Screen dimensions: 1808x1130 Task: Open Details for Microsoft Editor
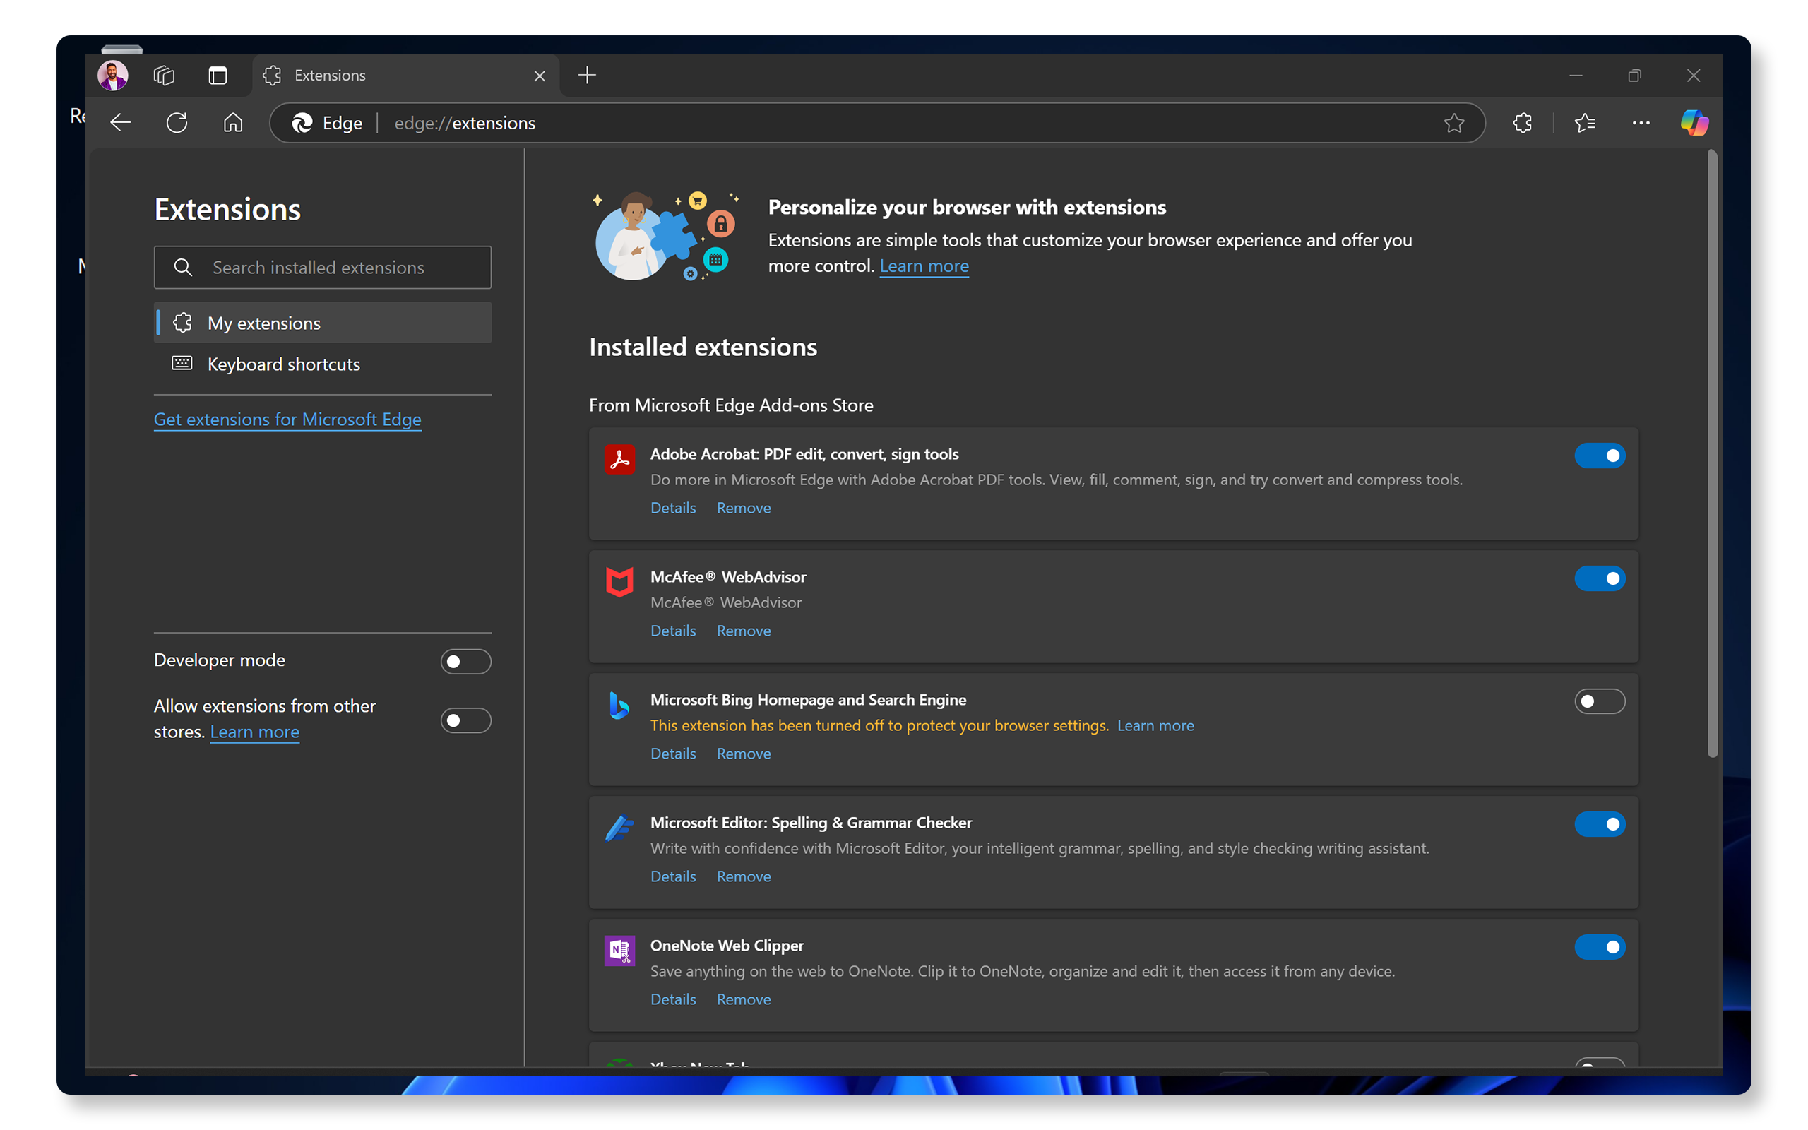pos(673,876)
